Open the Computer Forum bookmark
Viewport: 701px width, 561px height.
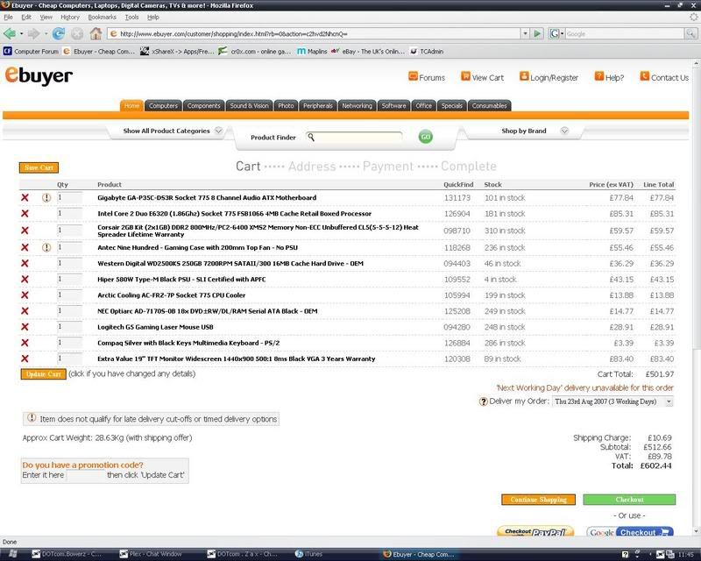[31, 52]
